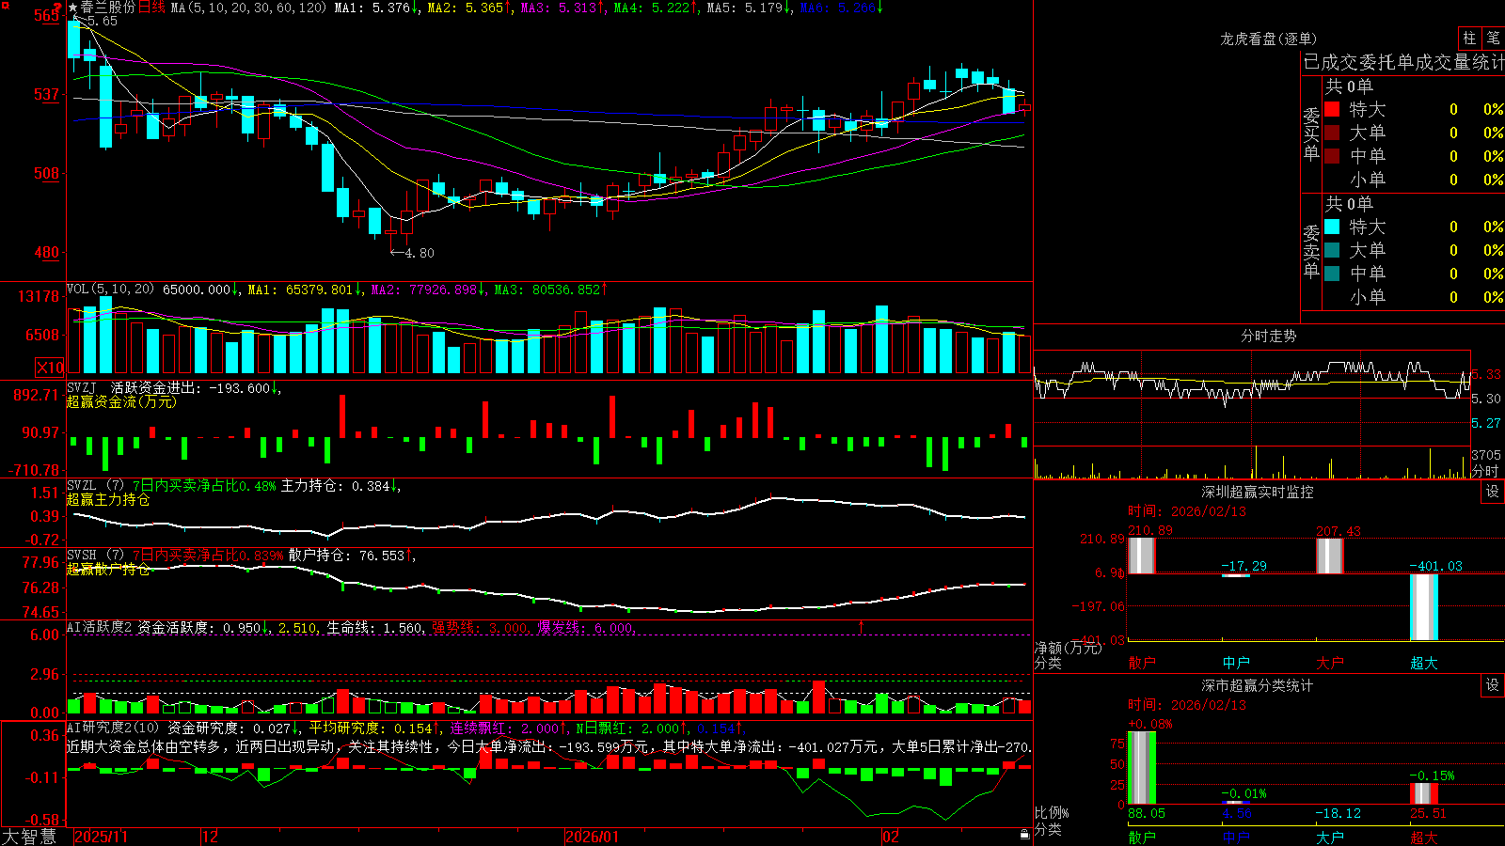Click the 12 month marker on the time axis
Image resolution: width=1505 pixels, height=846 pixels.
210,836
